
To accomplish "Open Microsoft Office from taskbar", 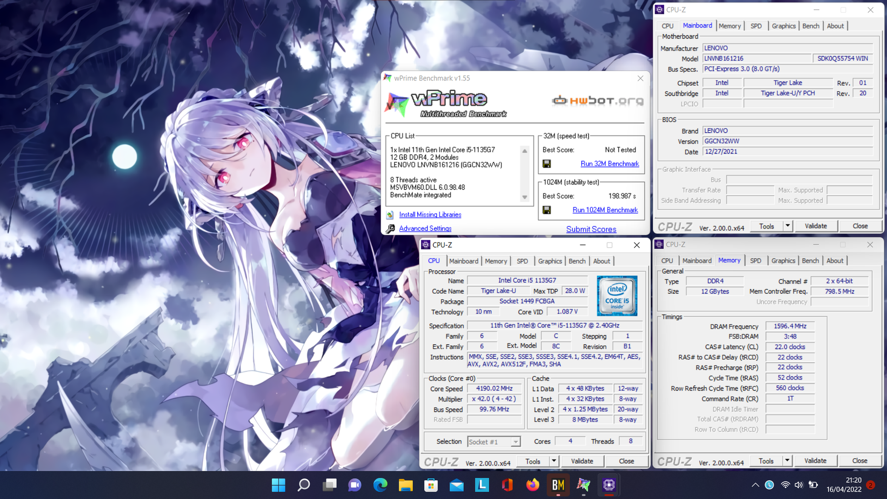I will point(507,485).
